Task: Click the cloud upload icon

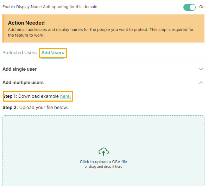Action: [x=103, y=152]
